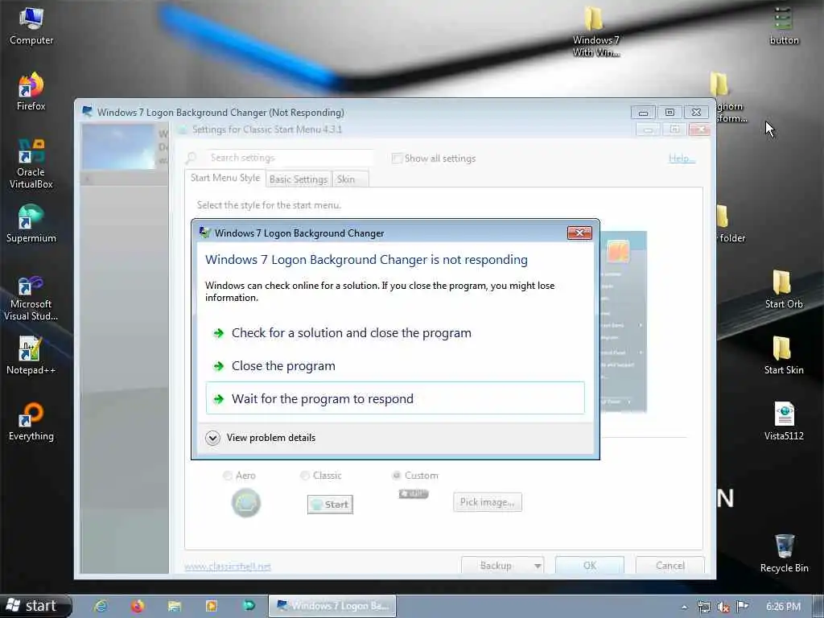Click the 6:26 PM clock
Image resolution: width=824 pixels, height=618 pixels.
click(783, 607)
